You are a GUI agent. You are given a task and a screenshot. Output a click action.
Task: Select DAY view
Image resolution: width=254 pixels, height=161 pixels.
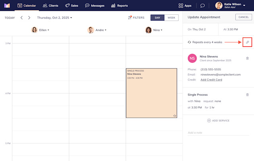(157, 17)
